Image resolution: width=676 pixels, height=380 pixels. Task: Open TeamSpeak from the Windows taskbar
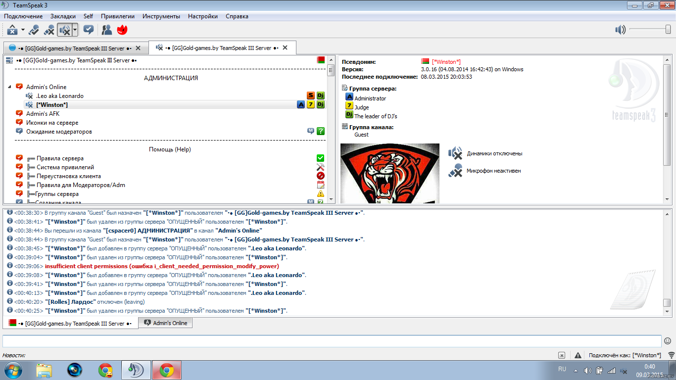point(135,370)
